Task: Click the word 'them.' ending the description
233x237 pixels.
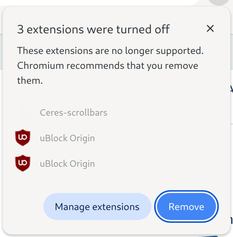Action: pos(30,81)
